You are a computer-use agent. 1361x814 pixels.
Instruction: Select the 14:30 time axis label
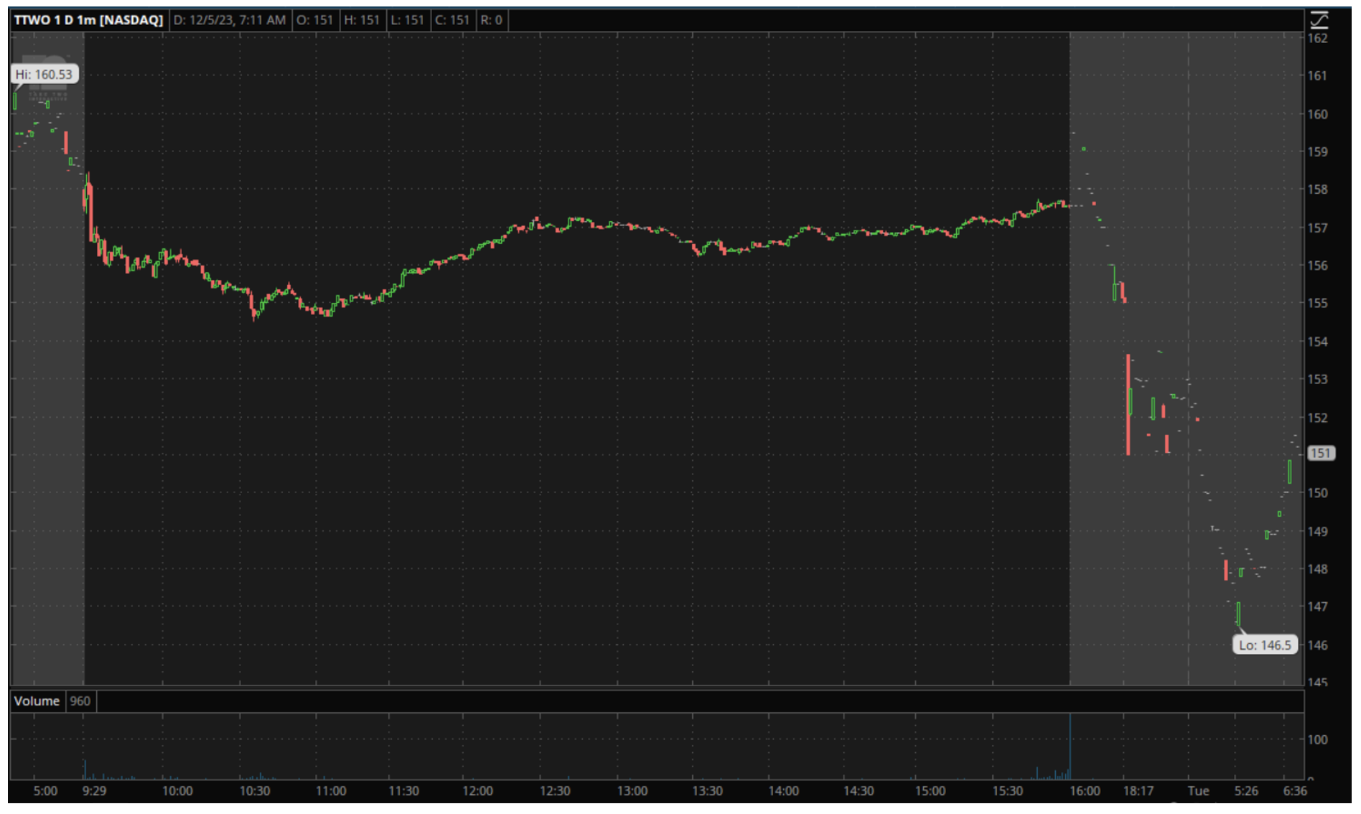pos(859,791)
